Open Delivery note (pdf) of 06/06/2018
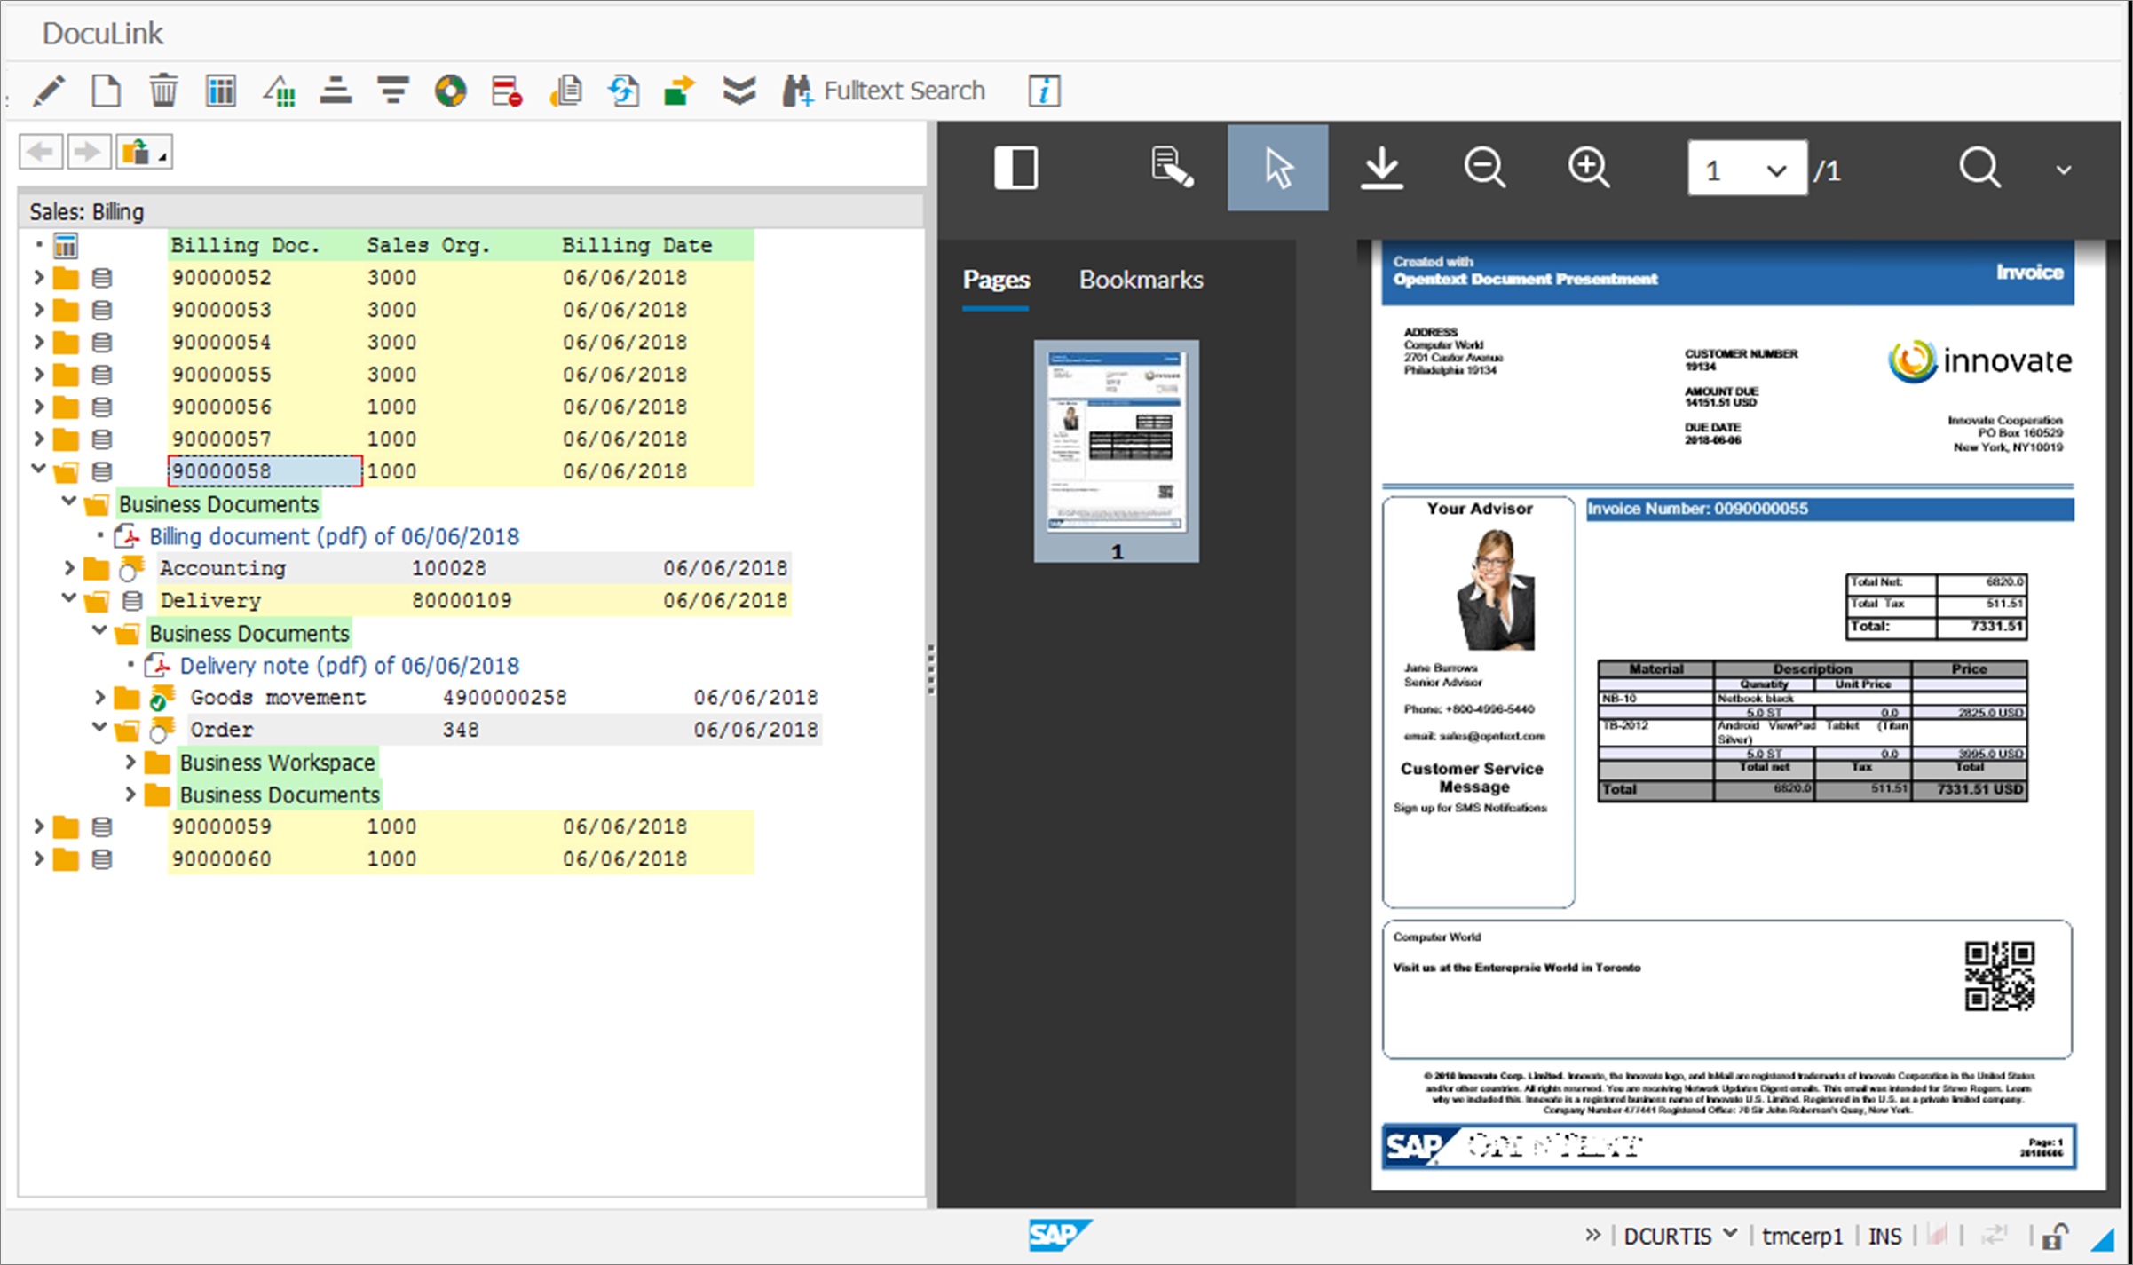Image resolution: width=2133 pixels, height=1265 pixels. coord(350,666)
